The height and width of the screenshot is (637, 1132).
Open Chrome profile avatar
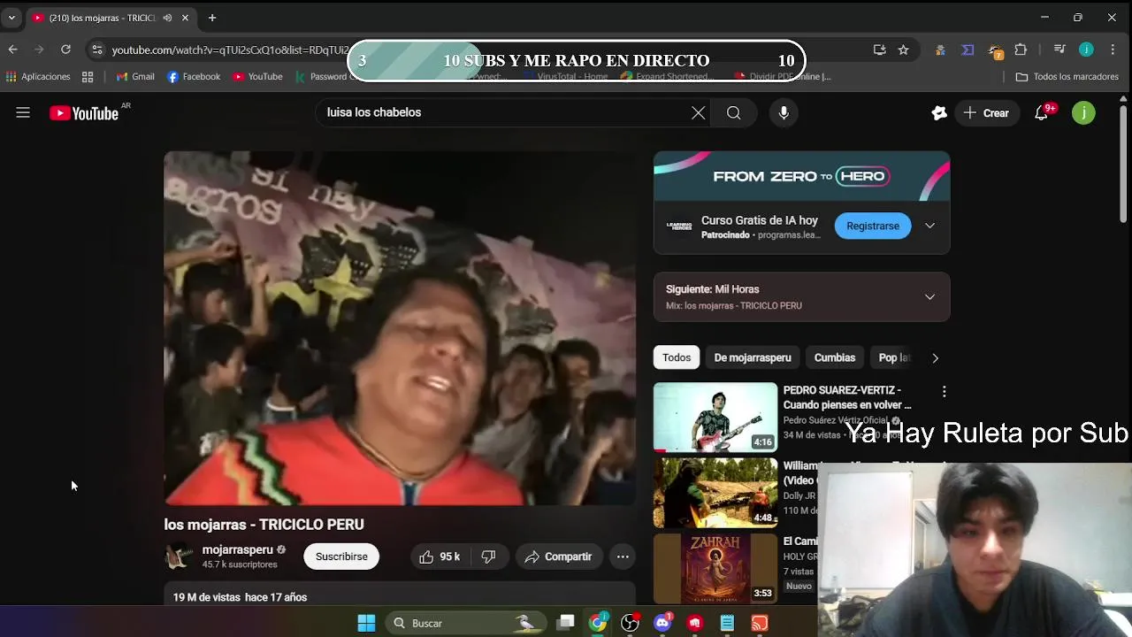coord(1086,50)
